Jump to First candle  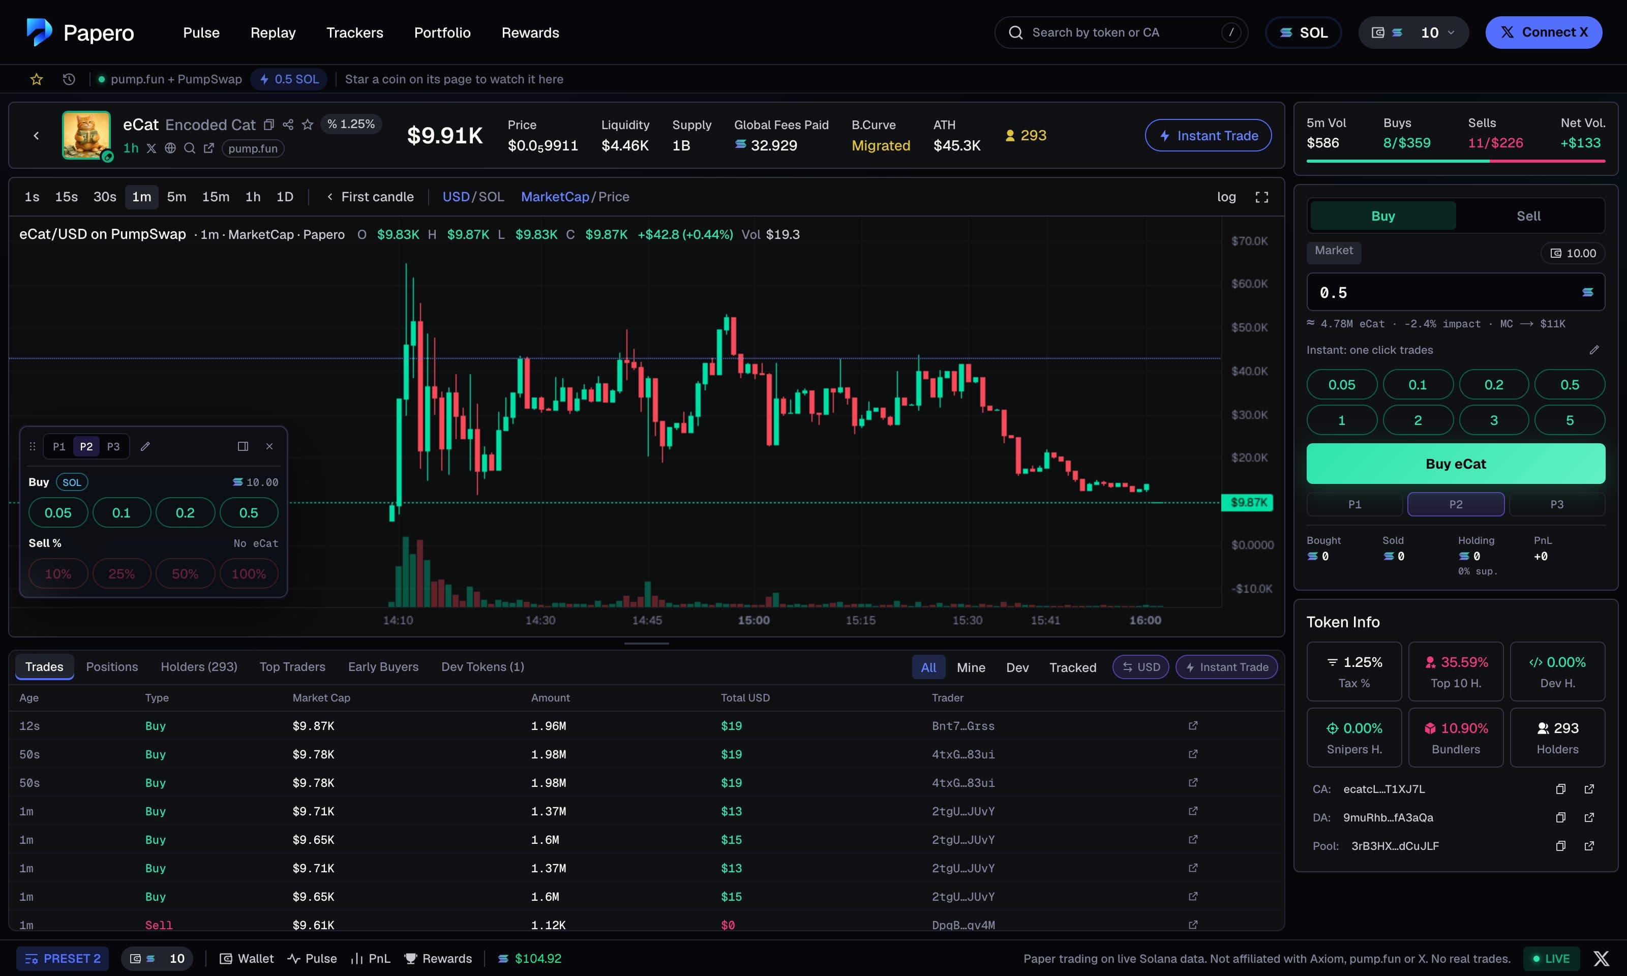click(x=370, y=197)
